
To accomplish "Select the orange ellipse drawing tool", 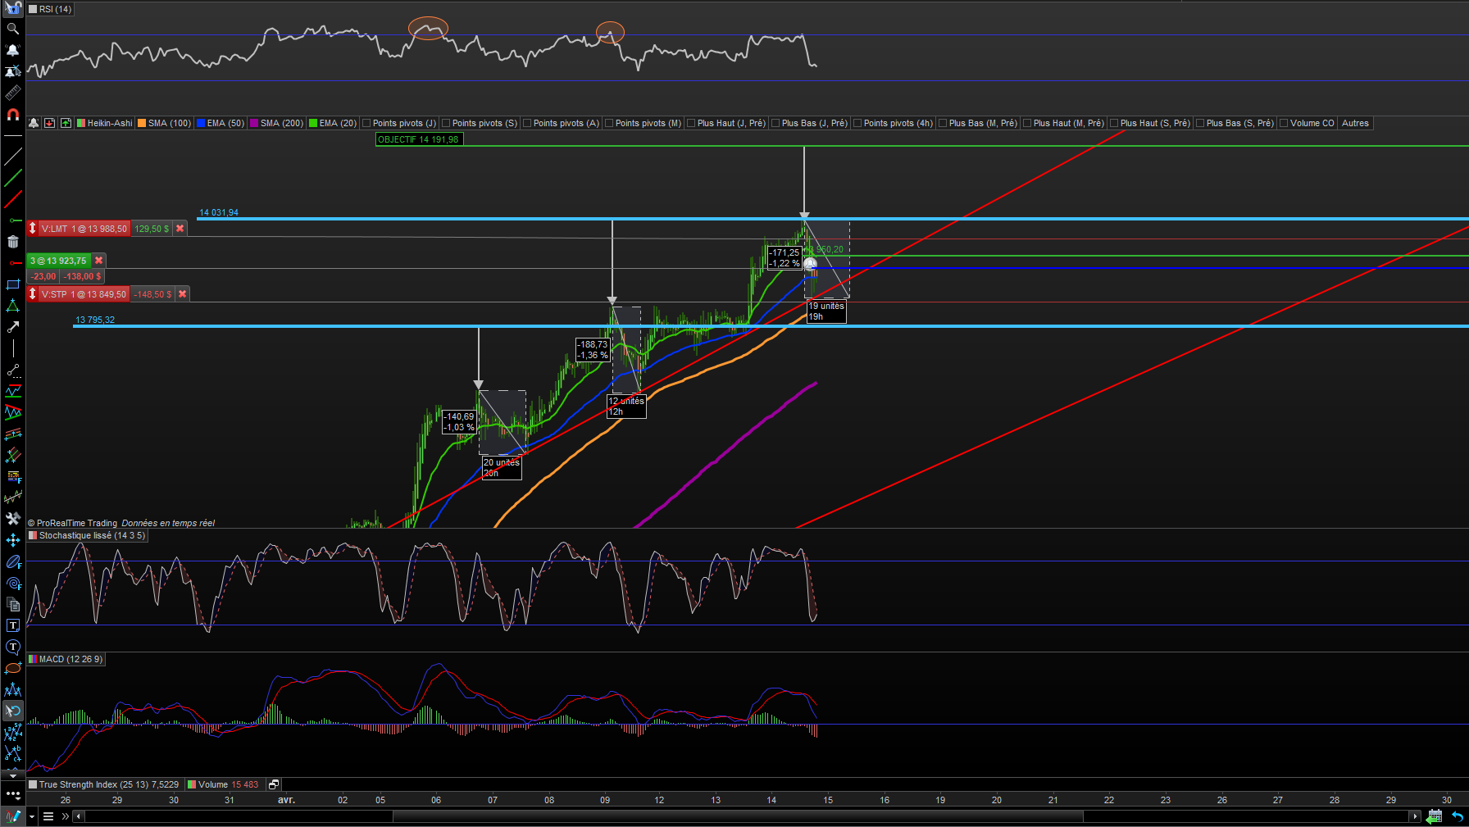I will tap(12, 668).
